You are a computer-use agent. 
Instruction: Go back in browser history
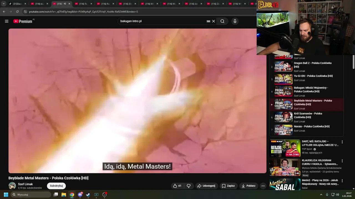tap(4, 12)
